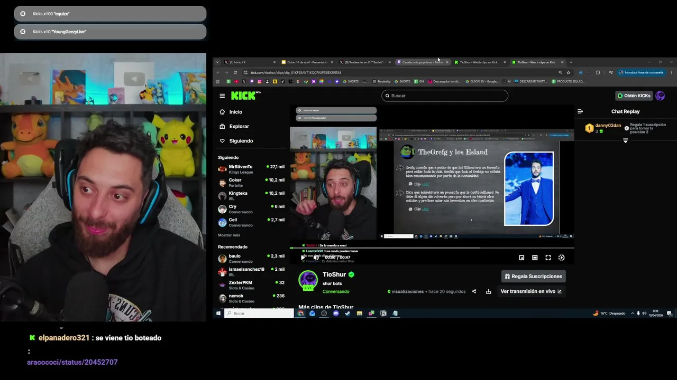Switch to the Inicio / X browser tab
Image resolution: width=677 pixels, height=380 pixels.
pos(249,62)
